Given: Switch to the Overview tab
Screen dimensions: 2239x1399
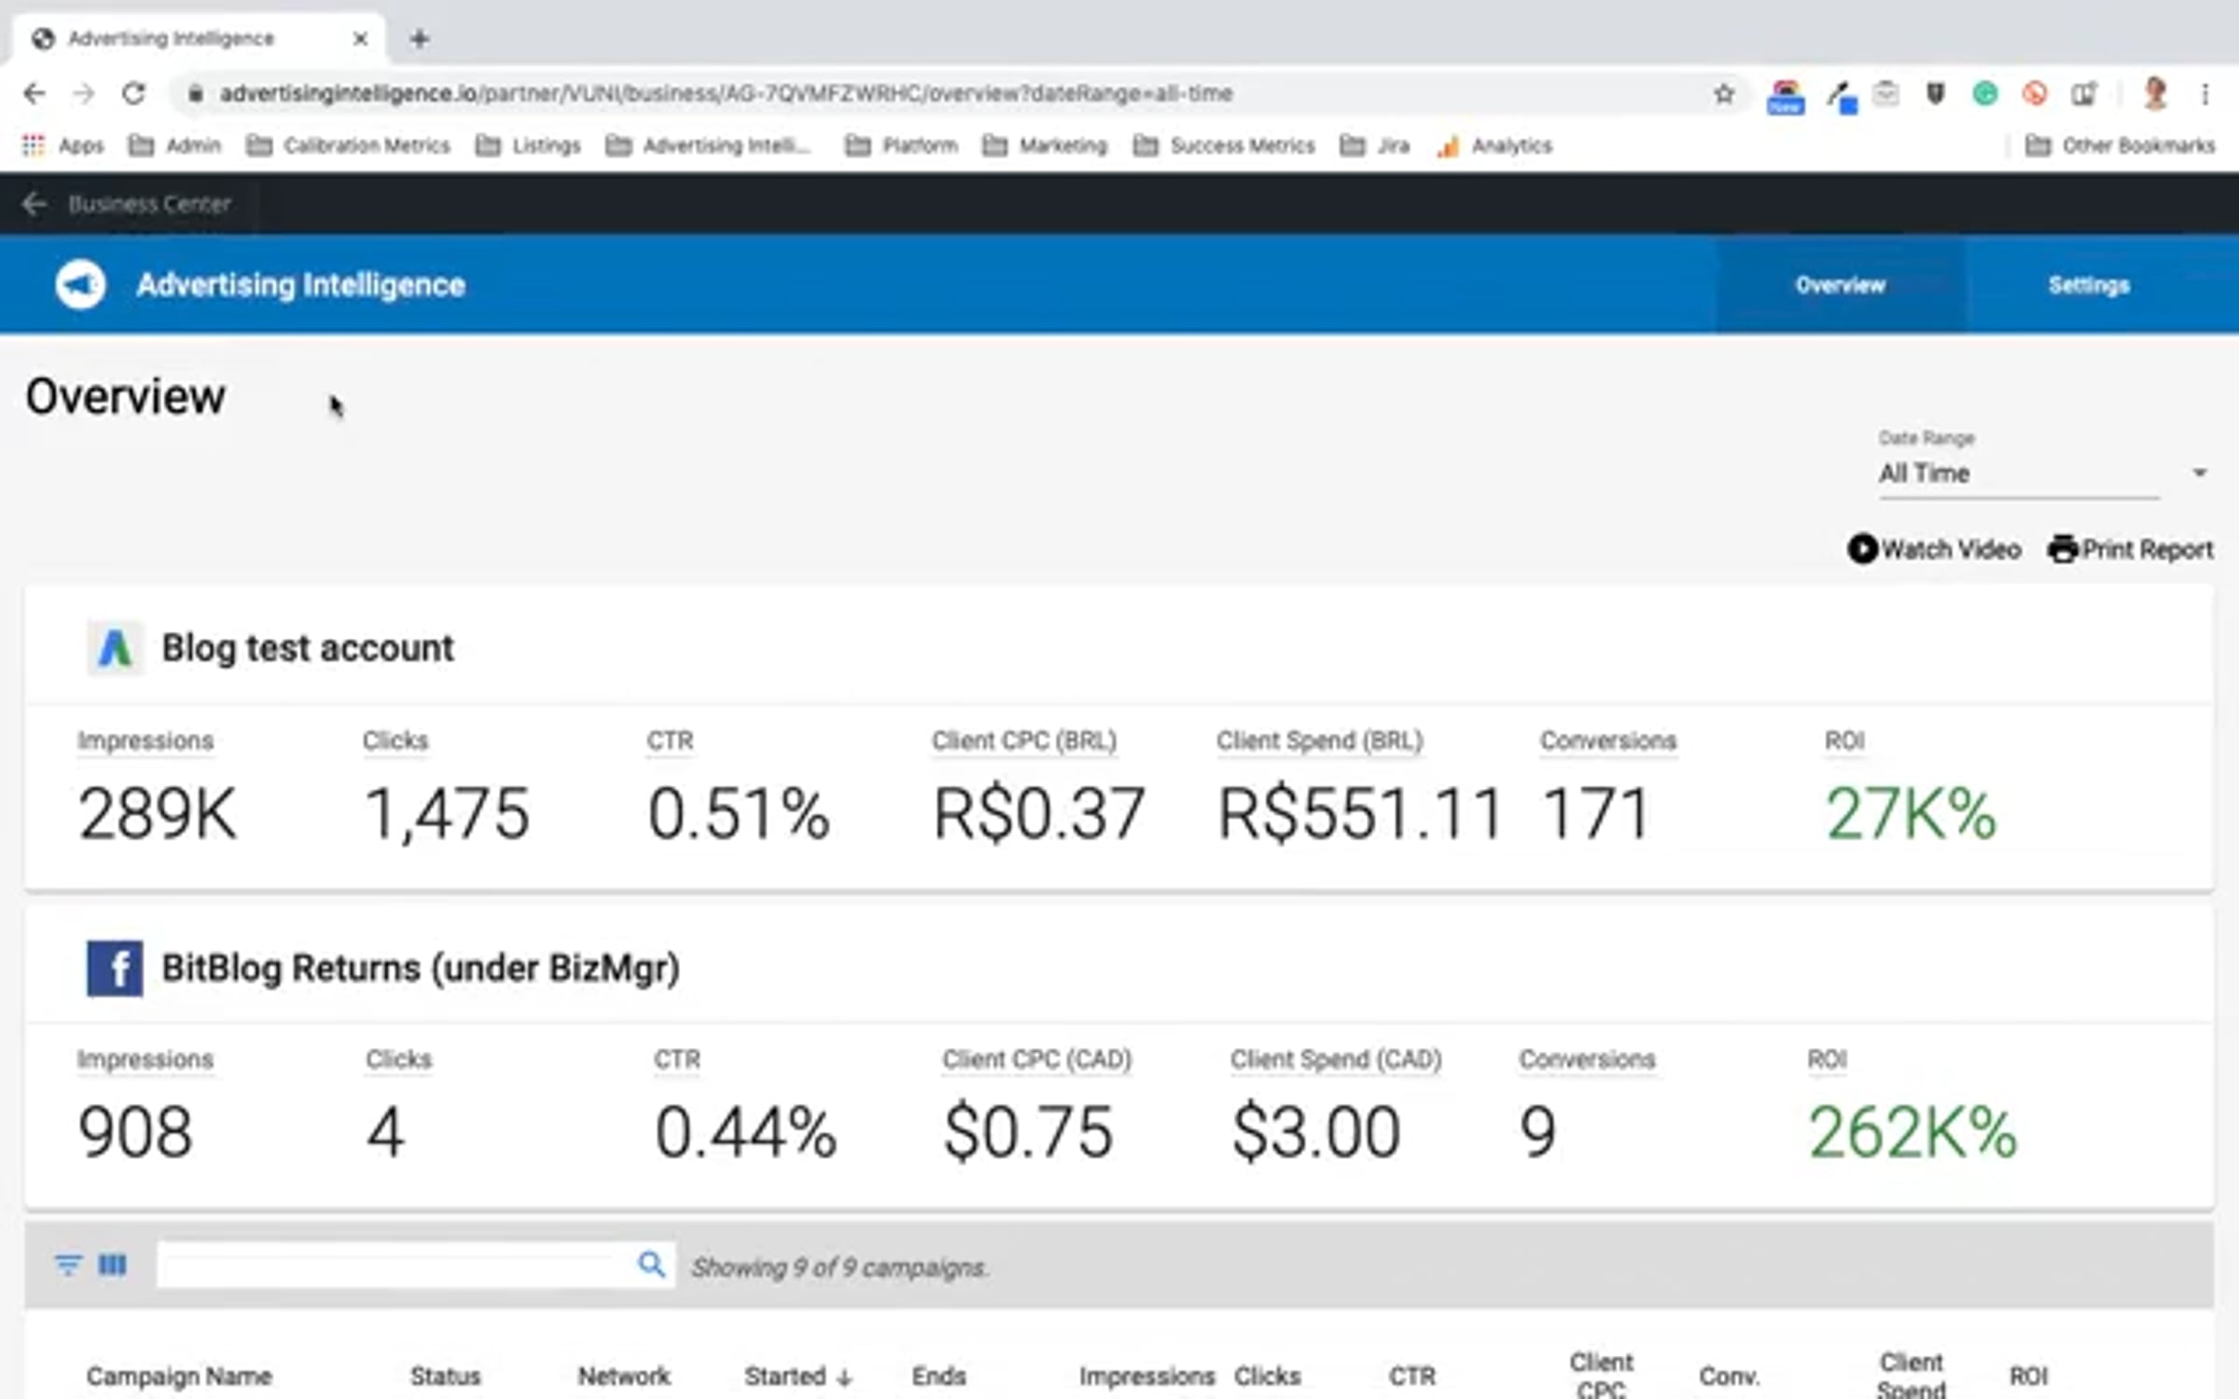Looking at the screenshot, I should (x=1841, y=284).
